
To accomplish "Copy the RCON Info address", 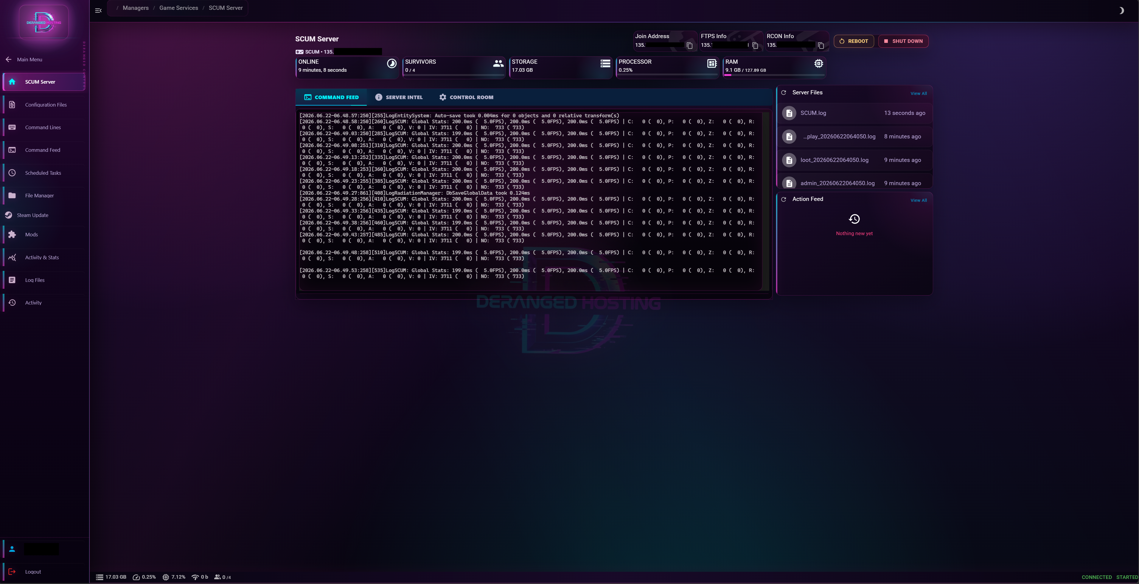I will 821,46.
